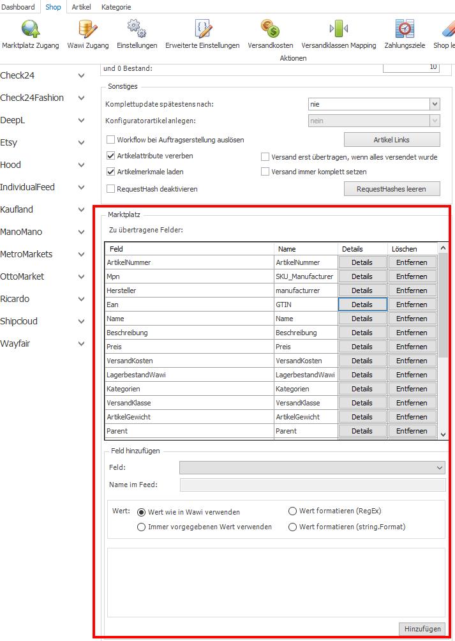Open the Einstellungen gears icon
The image size is (455, 641).
(137, 29)
